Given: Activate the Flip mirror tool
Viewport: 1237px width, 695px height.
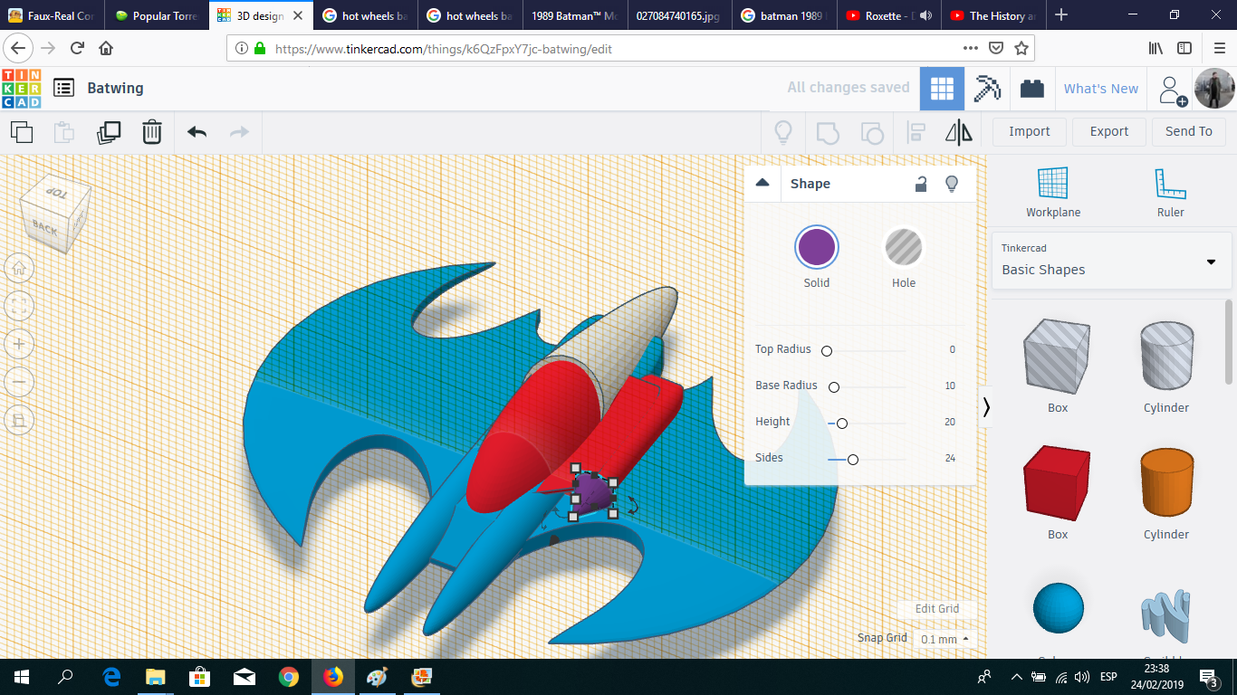Looking at the screenshot, I should tap(959, 132).
